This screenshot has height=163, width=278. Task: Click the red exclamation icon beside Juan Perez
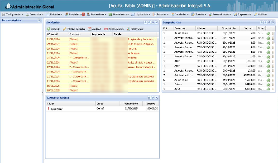[48, 109]
